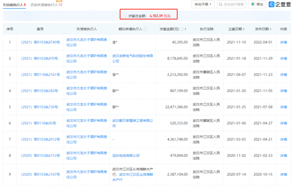Sort table by 发布日期 column
Viewport: 292px width, 187px height.
271,29
